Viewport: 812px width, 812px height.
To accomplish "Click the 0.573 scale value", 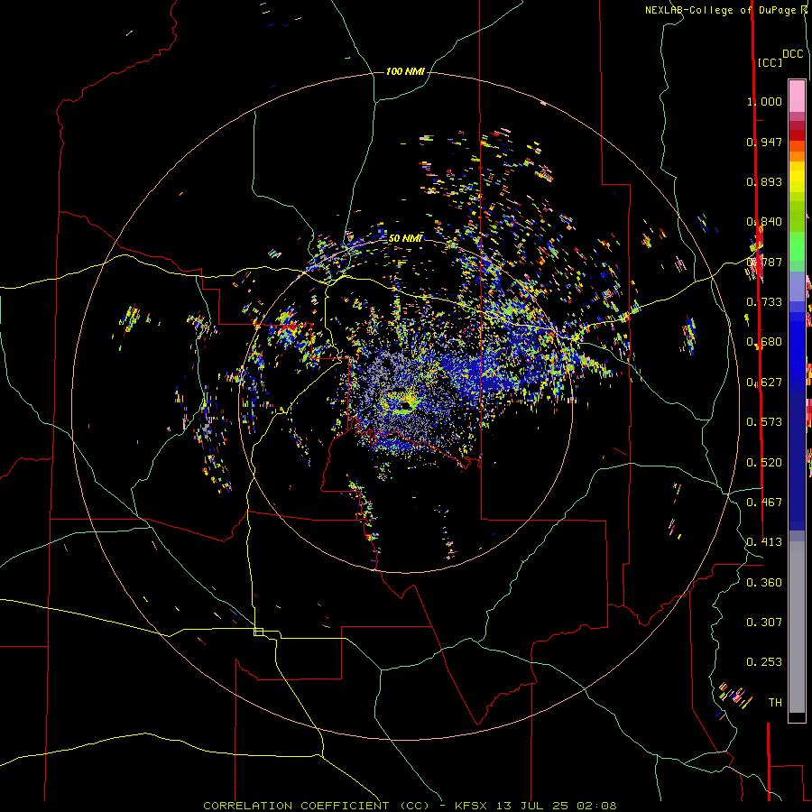I will pos(764,422).
